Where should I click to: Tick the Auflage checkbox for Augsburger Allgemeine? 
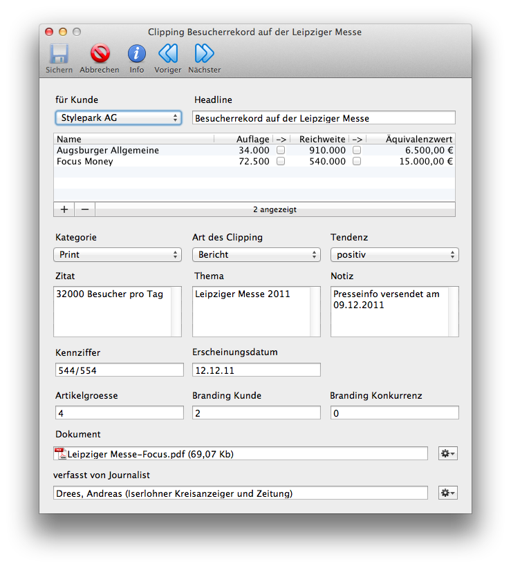pyautogui.click(x=281, y=150)
